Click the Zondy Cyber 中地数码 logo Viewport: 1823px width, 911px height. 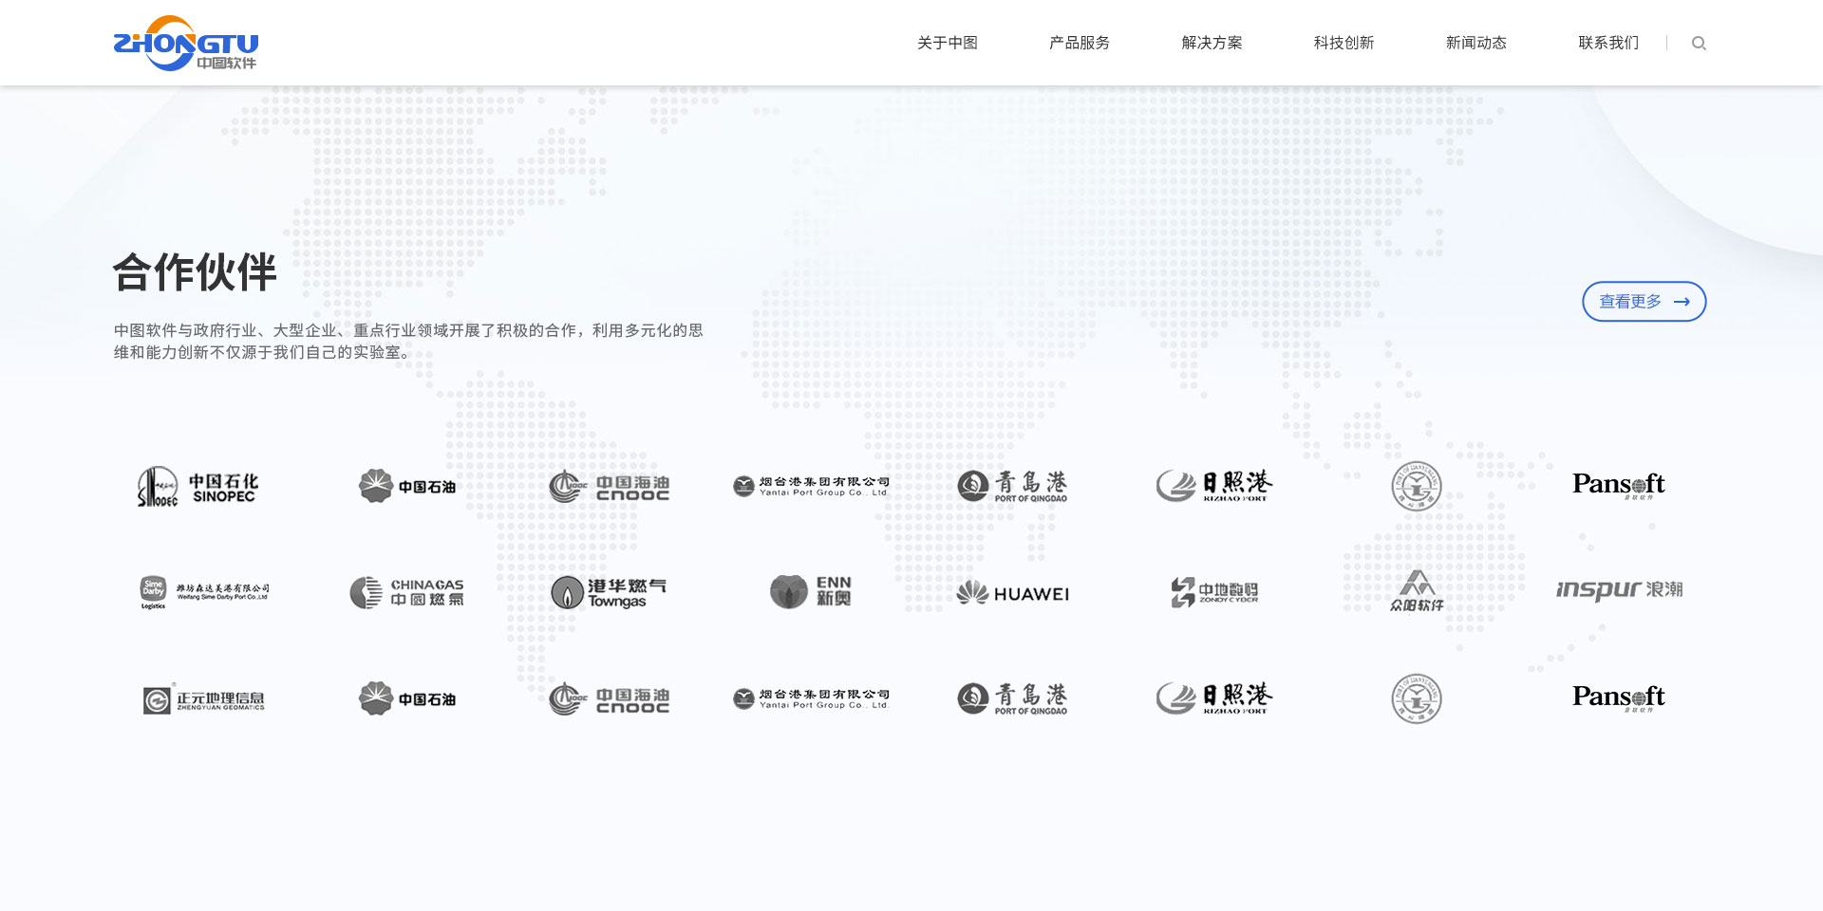point(1214,592)
